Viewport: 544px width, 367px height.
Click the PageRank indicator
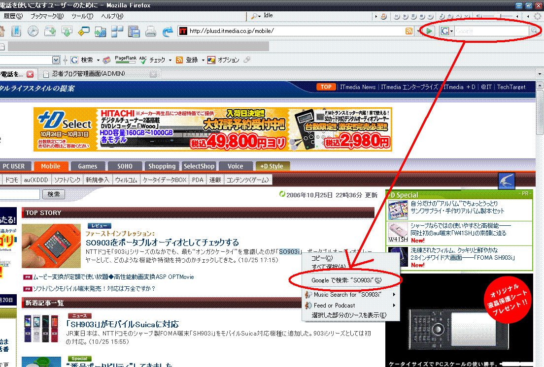pyautogui.click(x=125, y=60)
